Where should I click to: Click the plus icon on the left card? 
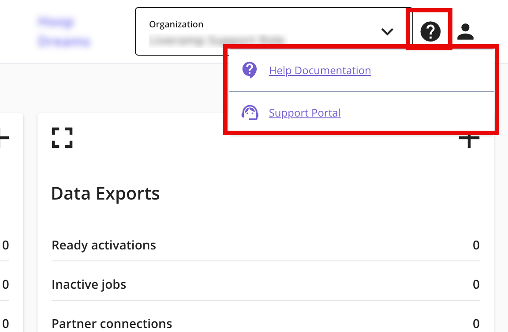(x=4, y=138)
